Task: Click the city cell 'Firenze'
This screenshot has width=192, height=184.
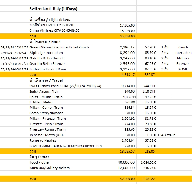Action: pos(183,64)
